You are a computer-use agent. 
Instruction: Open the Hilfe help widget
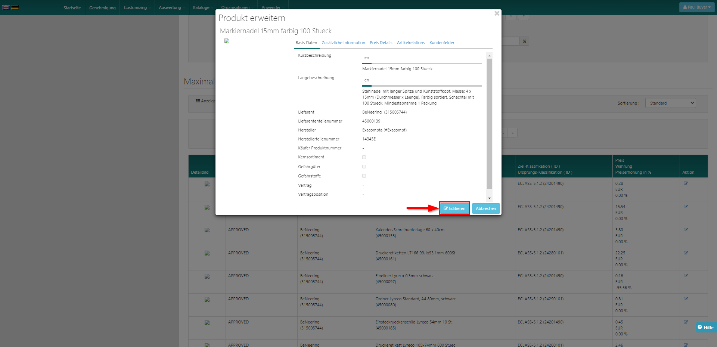pyautogui.click(x=705, y=327)
